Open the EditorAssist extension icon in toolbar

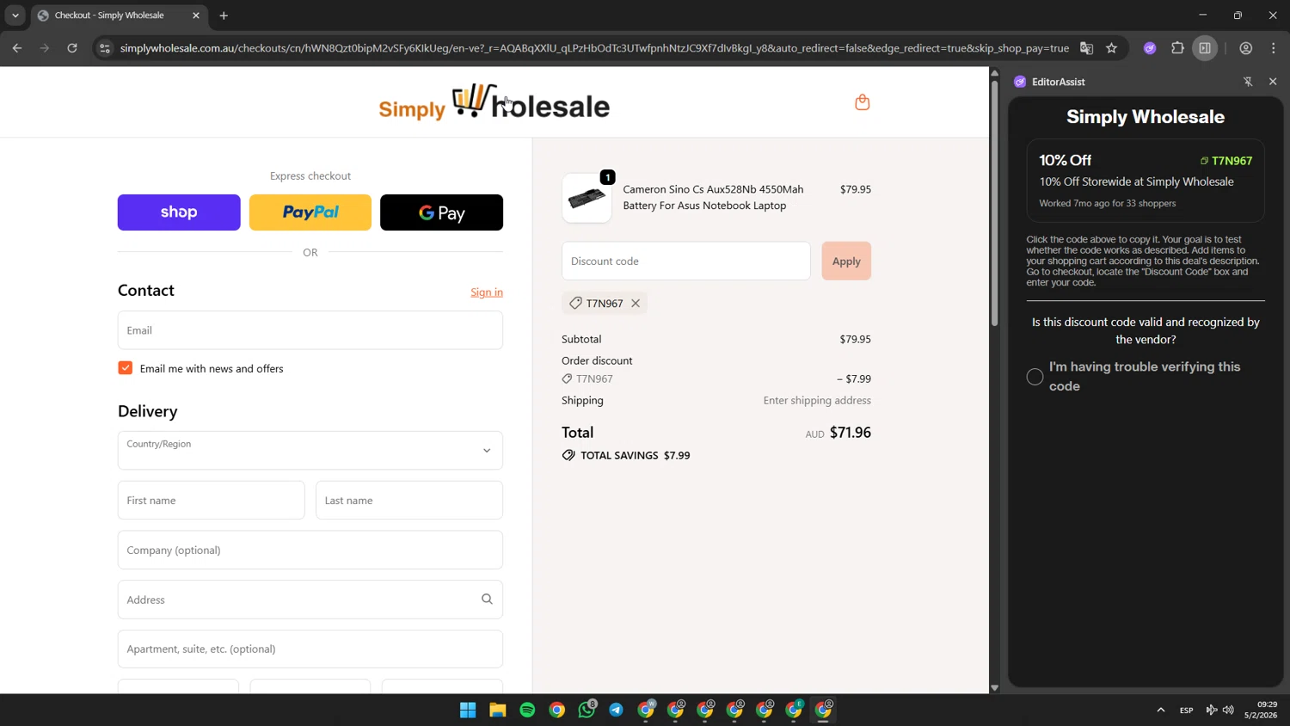point(1150,48)
